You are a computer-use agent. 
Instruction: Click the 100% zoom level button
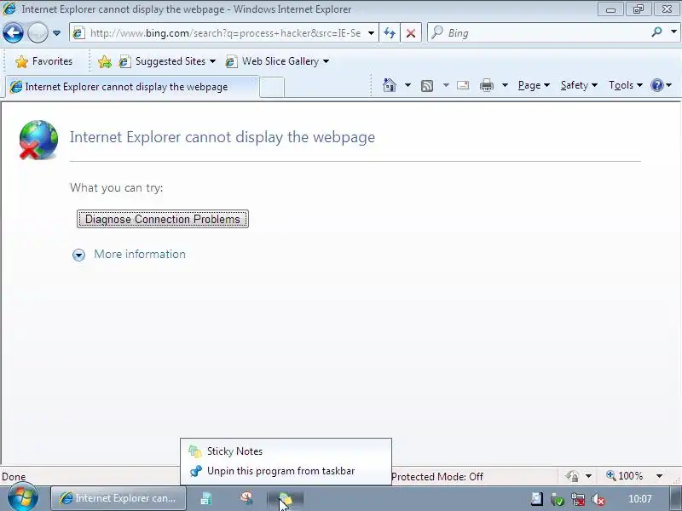click(x=625, y=476)
